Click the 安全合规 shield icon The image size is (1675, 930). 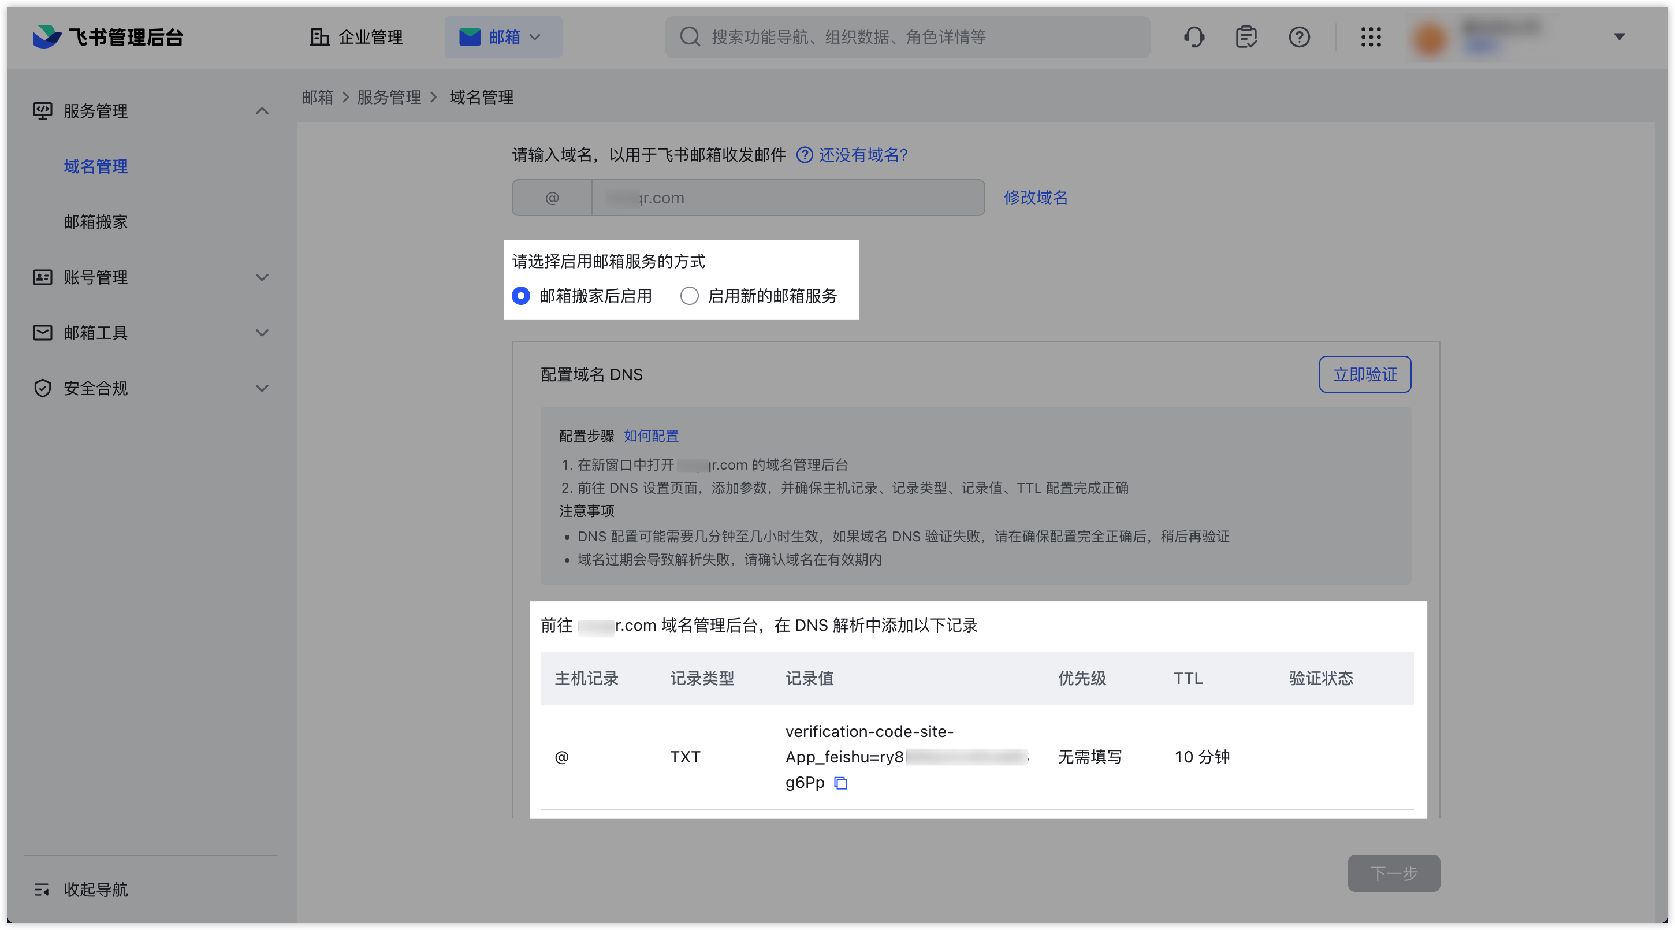(x=43, y=388)
